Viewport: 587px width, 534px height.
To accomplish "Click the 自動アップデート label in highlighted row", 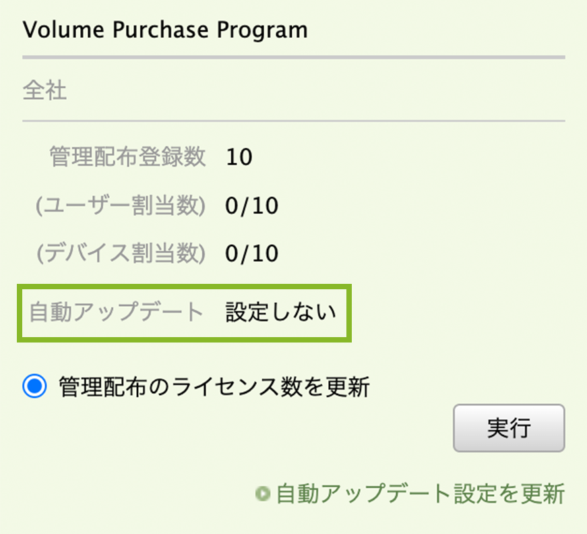I will click(x=116, y=312).
